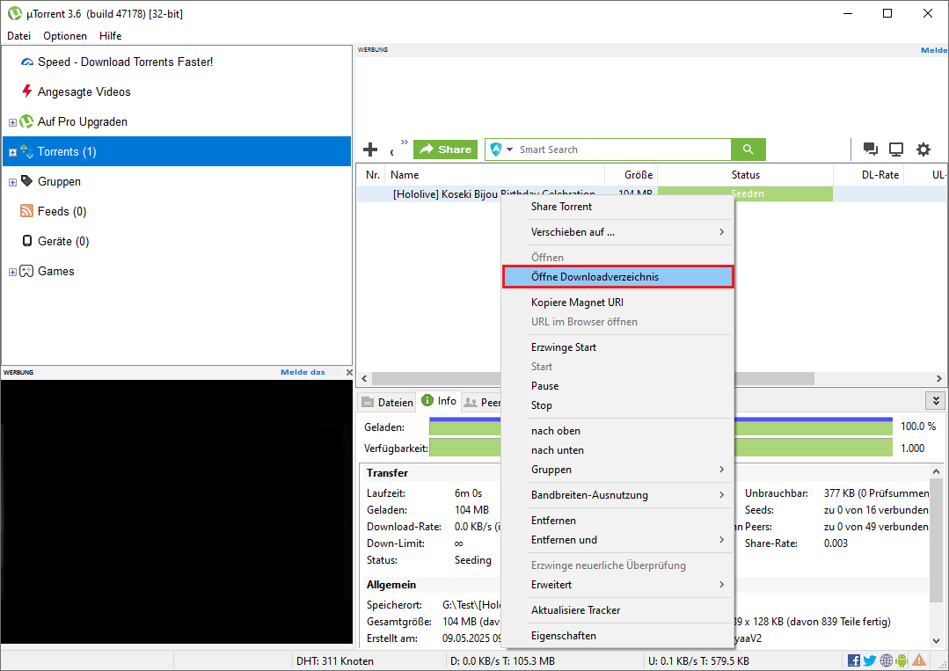Screen dimensions: 949x671
Task: Open settings gear icon in toolbar
Action: coord(923,150)
